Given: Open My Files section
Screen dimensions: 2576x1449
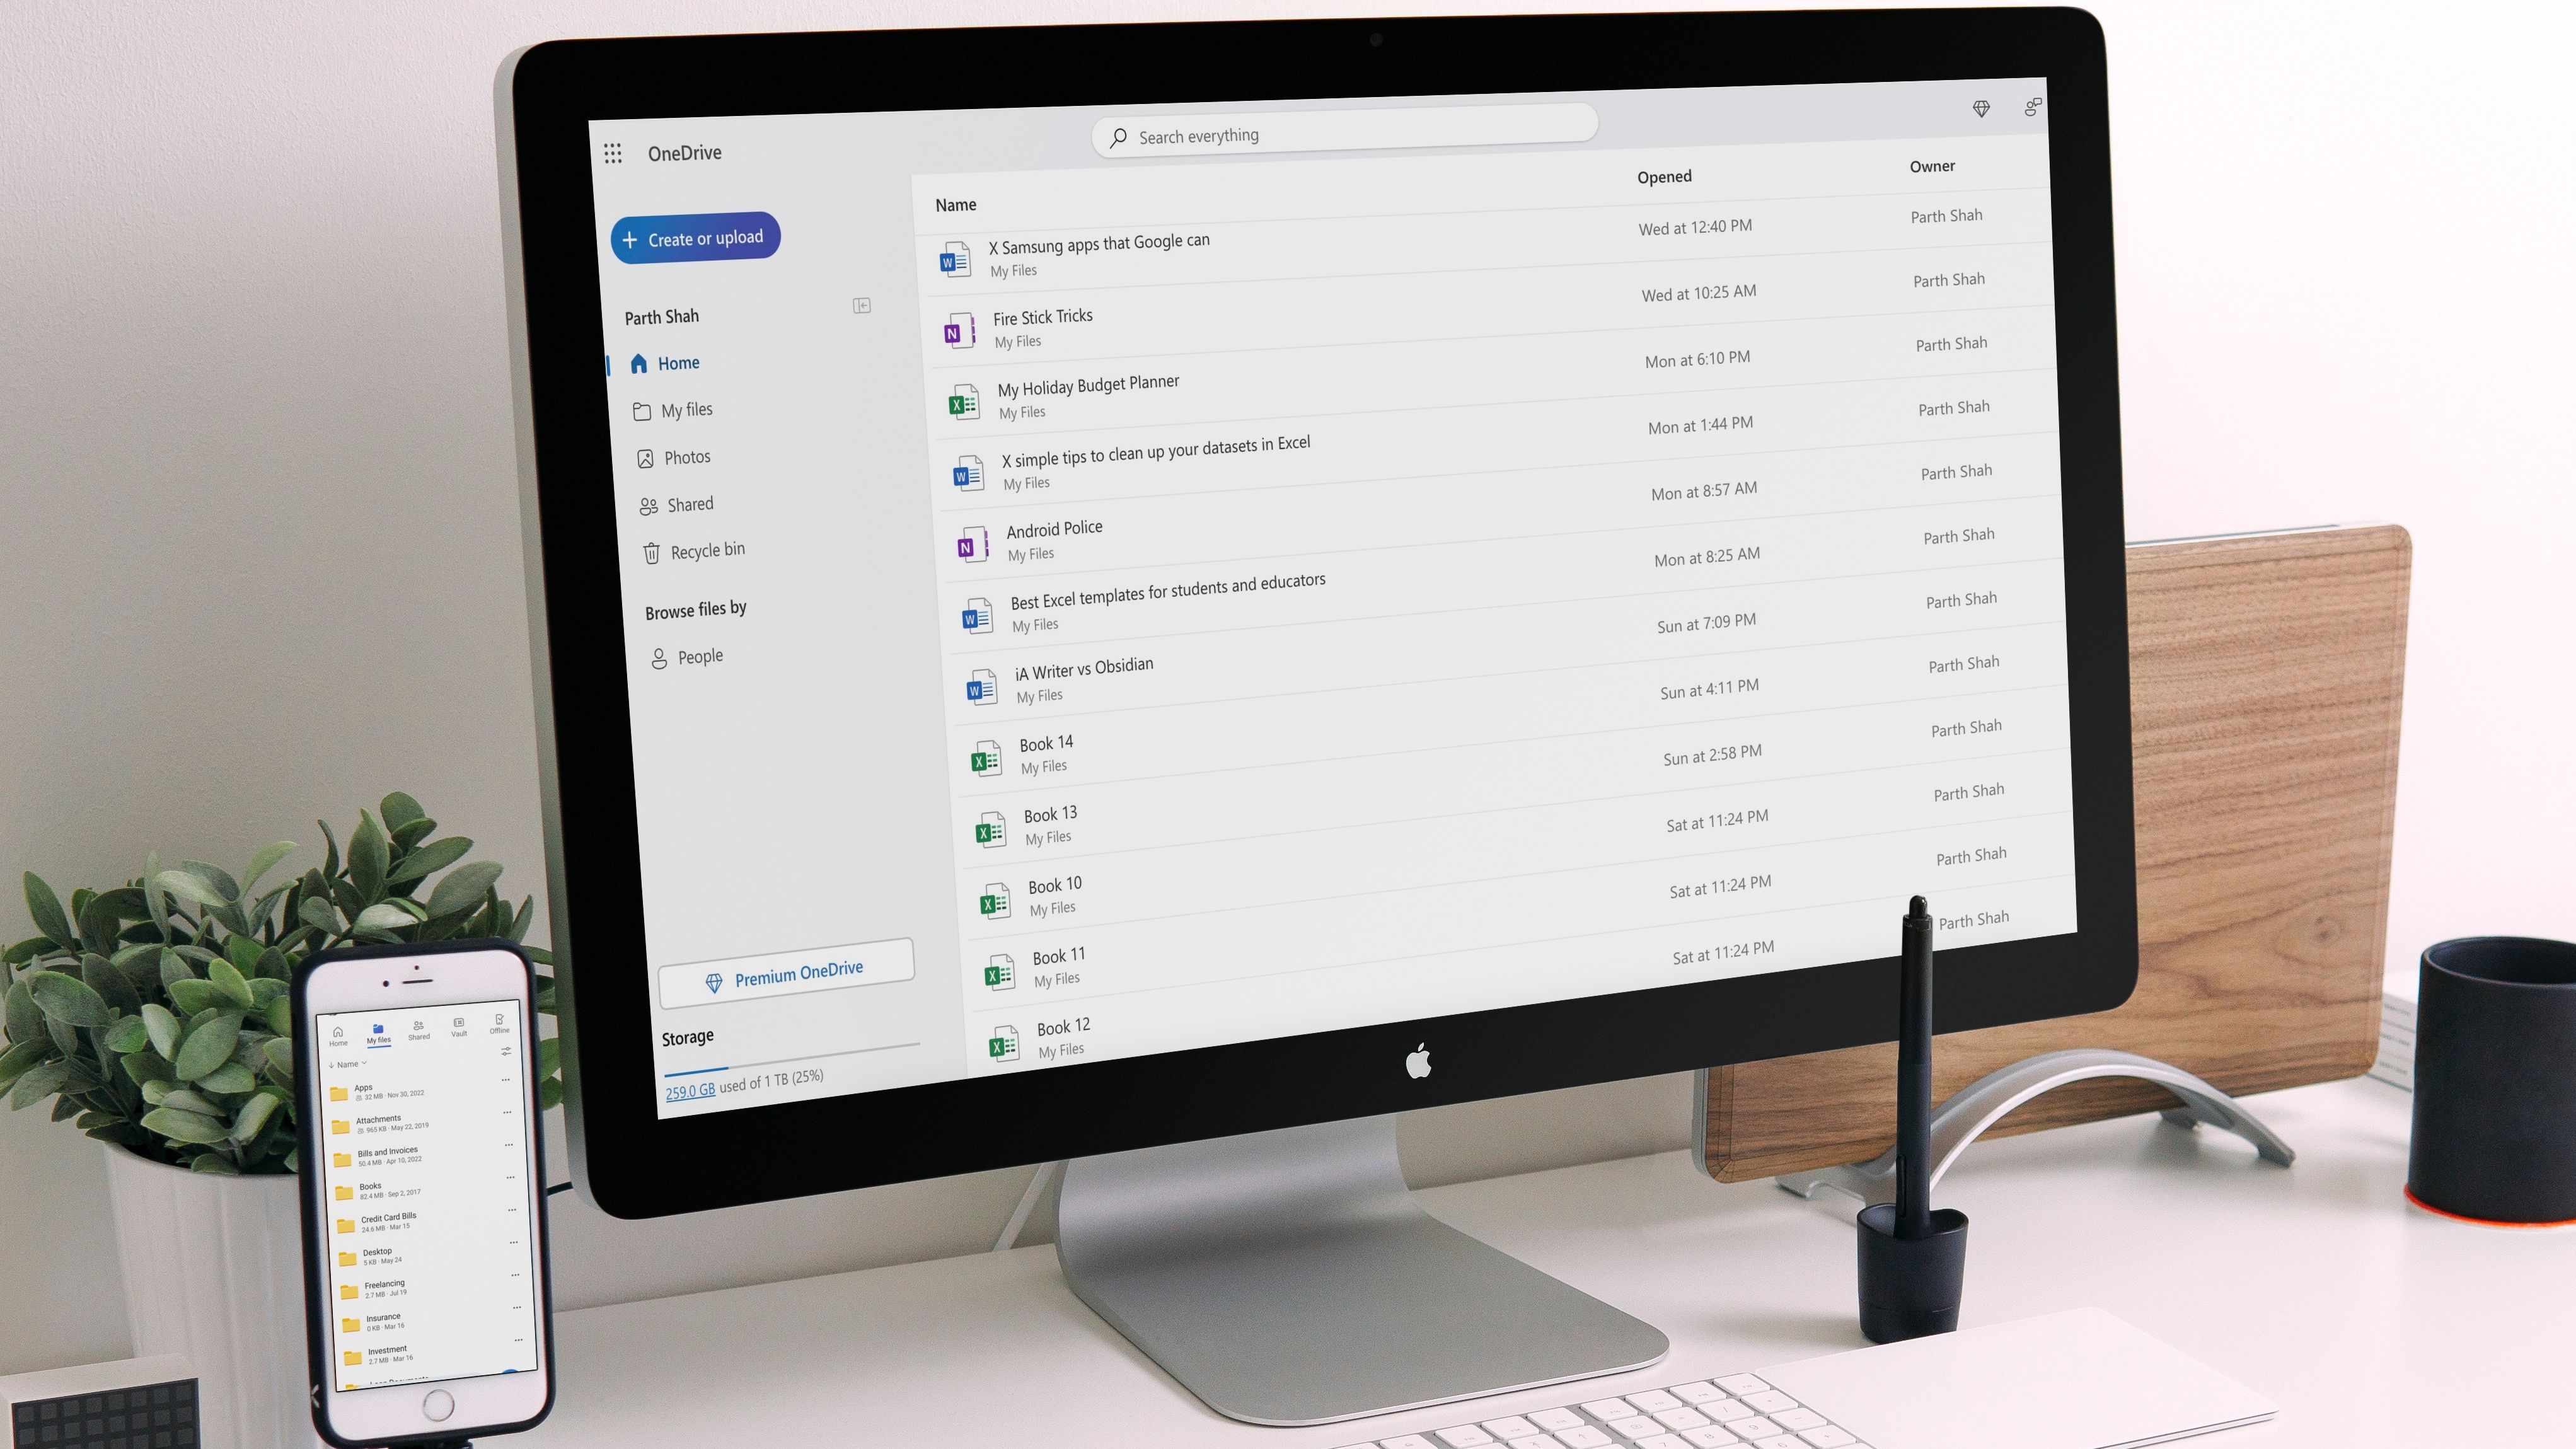Looking at the screenshot, I should [x=686, y=408].
